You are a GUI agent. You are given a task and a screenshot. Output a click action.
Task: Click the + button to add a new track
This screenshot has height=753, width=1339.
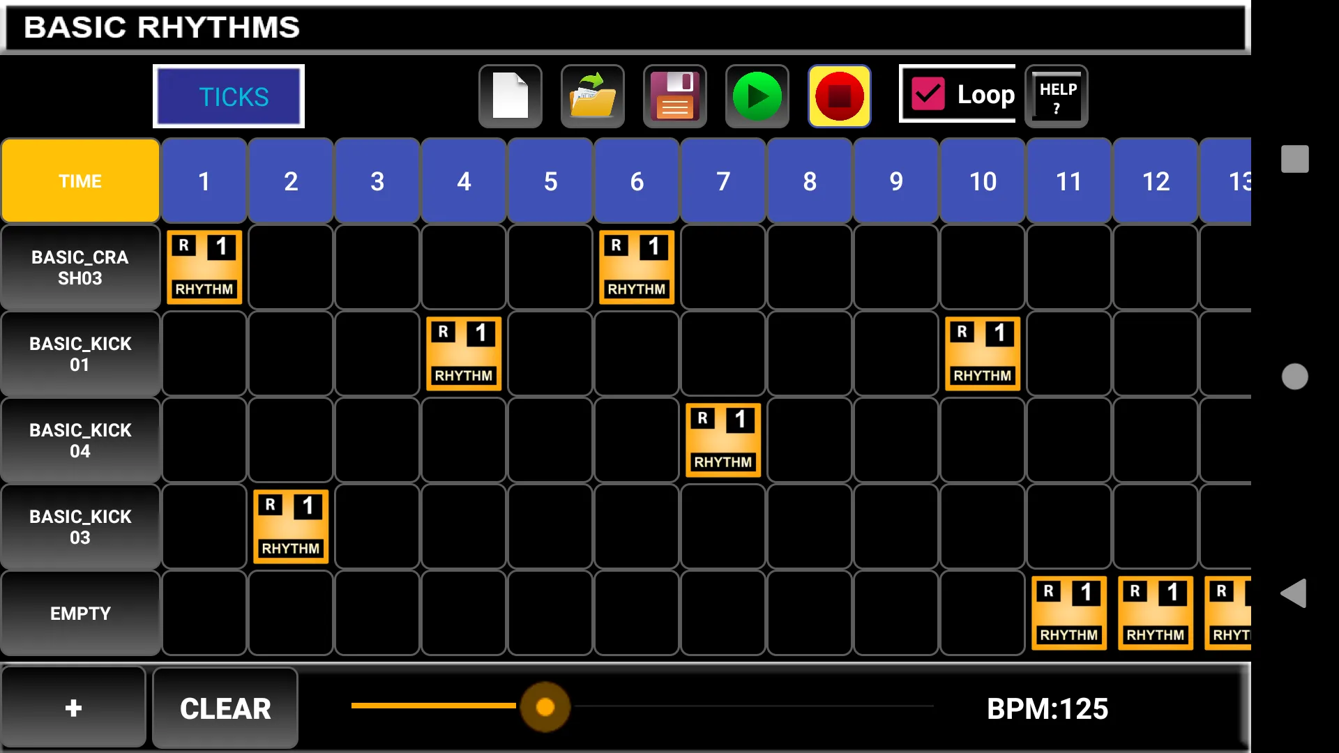pyautogui.click(x=73, y=708)
